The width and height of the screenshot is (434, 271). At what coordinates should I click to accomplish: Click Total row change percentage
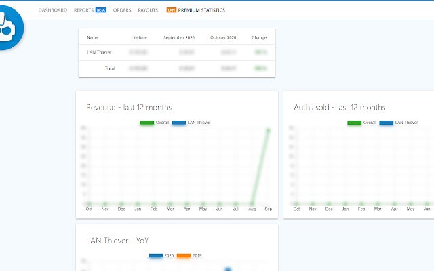click(x=260, y=68)
